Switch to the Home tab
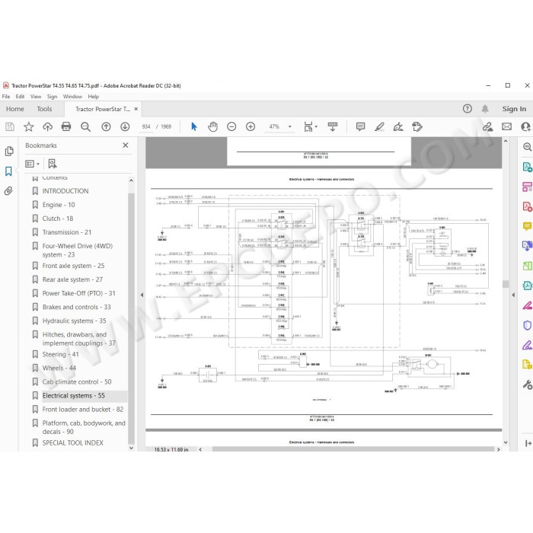This screenshot has height=533, width=533. pyautogui.click(x=15, y=109)
